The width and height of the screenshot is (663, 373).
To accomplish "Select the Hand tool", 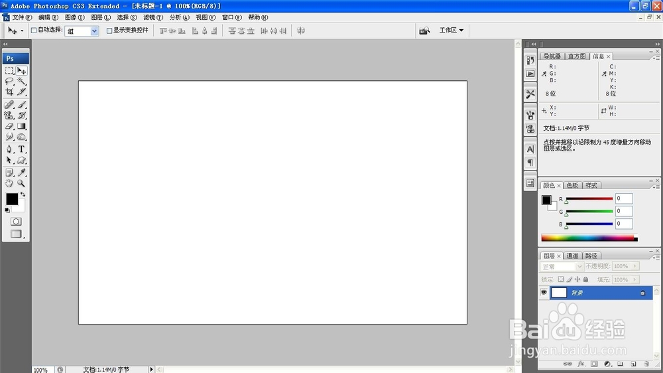I will coord(9,183).
